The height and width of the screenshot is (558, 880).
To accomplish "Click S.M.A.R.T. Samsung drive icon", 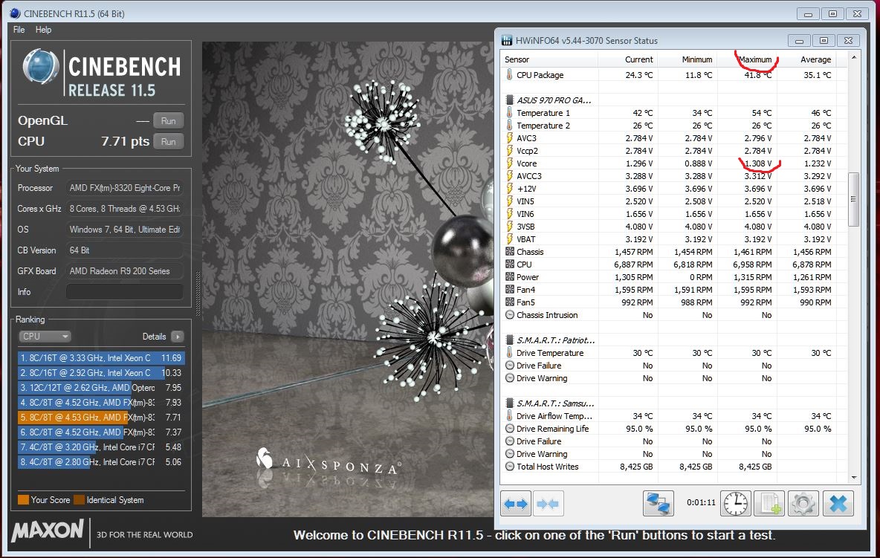I will (509, 403).
